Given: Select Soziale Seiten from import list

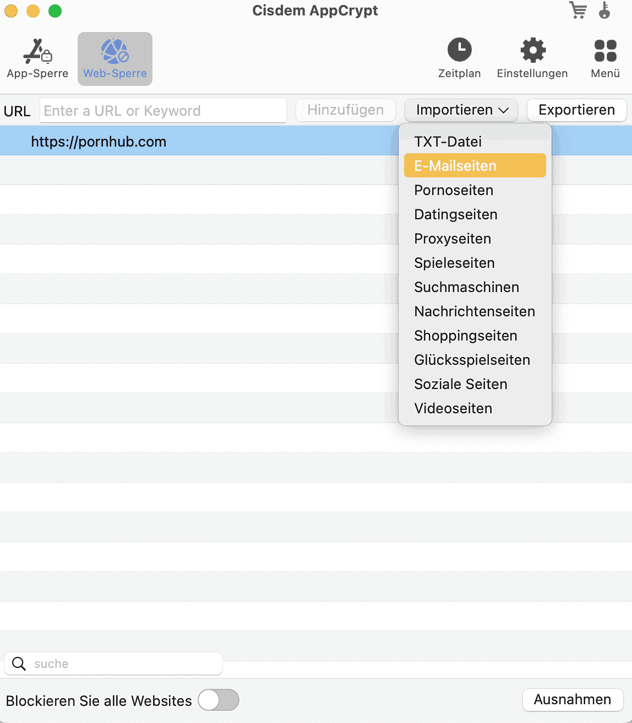Looking at the screenshot, I should tap(475, 384).
